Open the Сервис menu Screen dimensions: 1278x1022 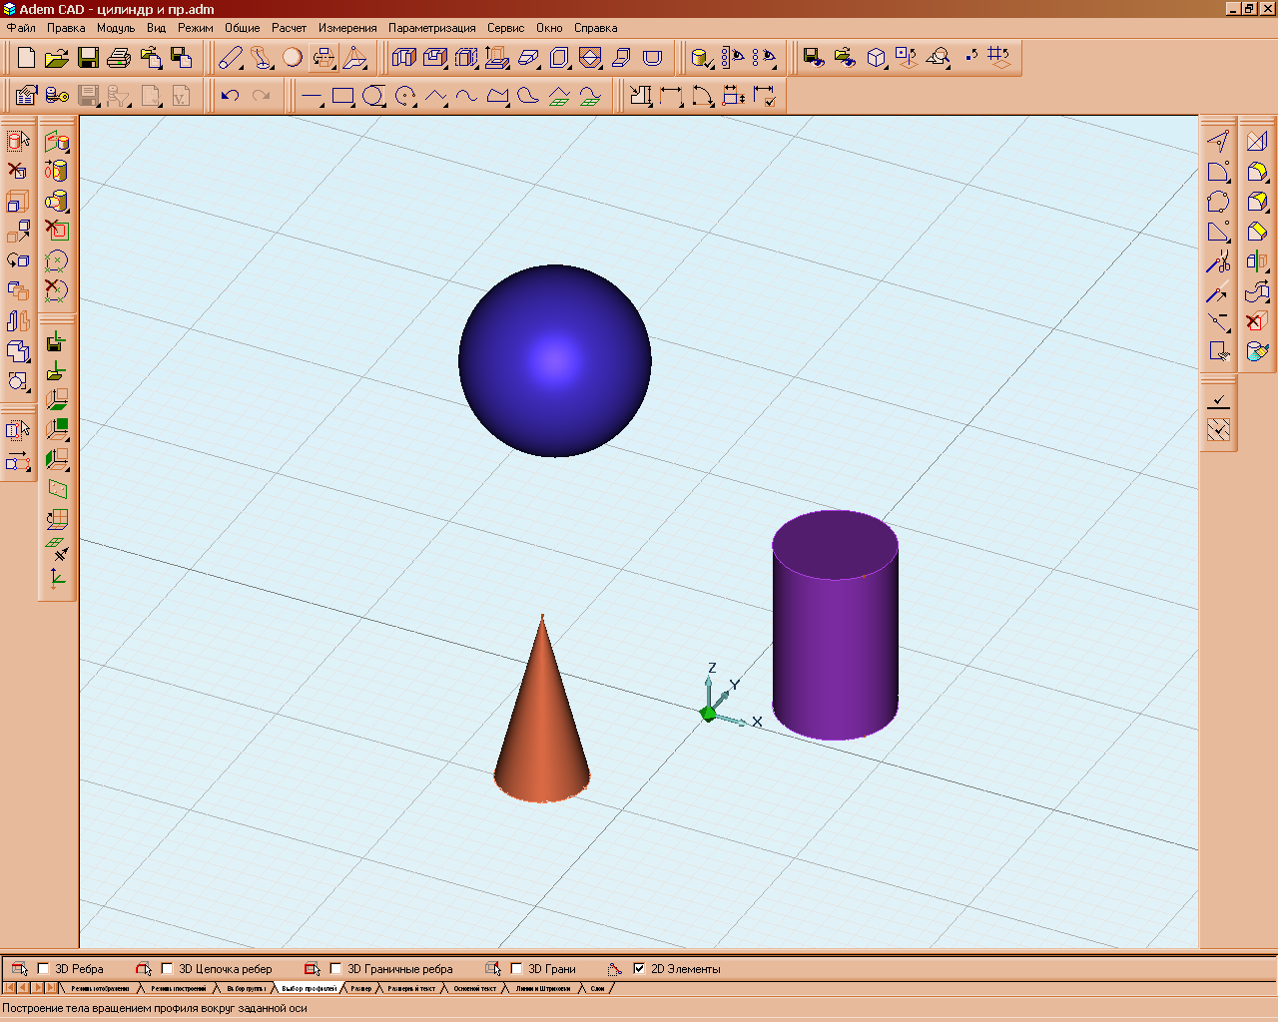coord(506,28)
